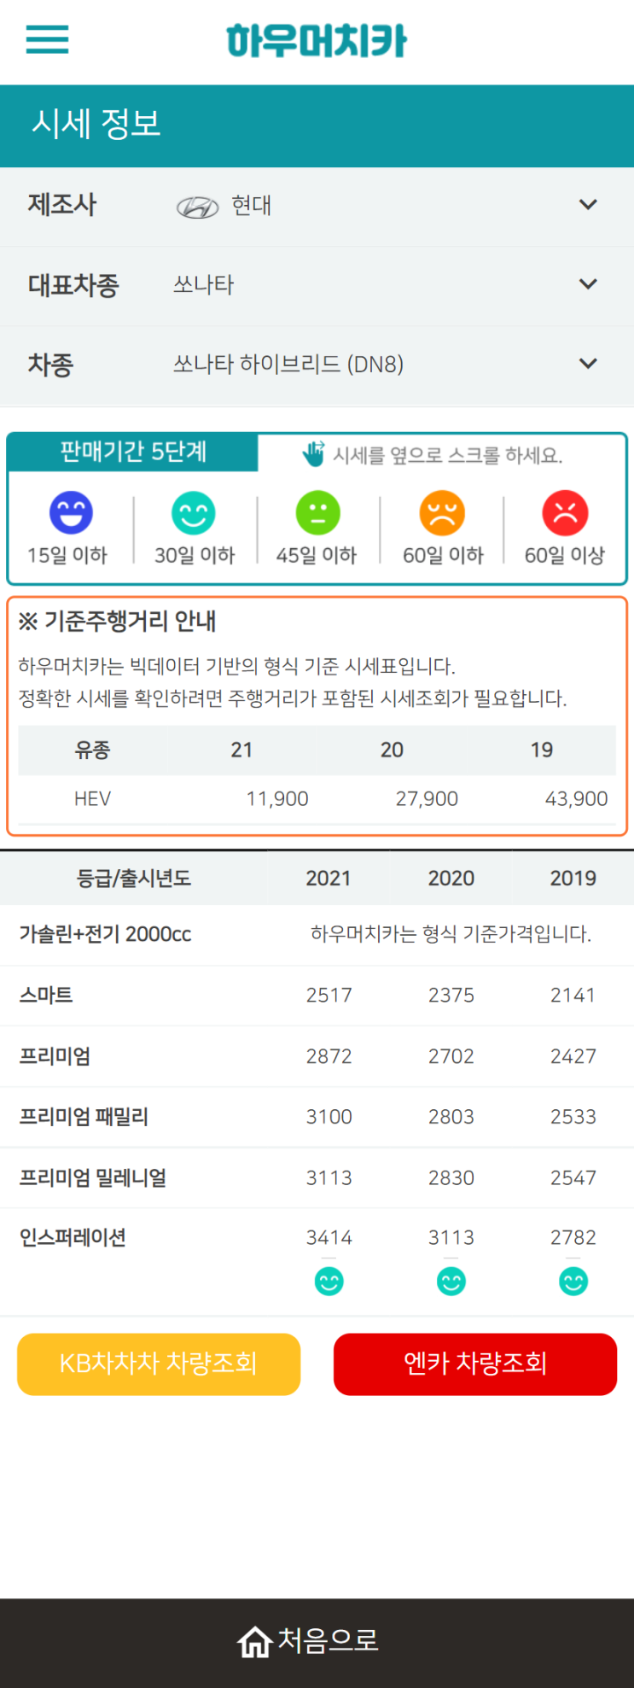
Task: Click the 2830 price value
Action: pyautogui.click(x=451, y=1177)
